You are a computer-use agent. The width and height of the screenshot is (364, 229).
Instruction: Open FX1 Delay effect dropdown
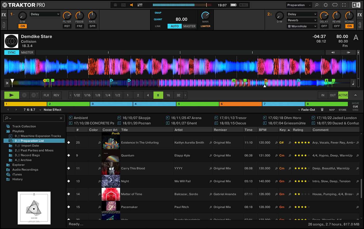coord(45,14)
